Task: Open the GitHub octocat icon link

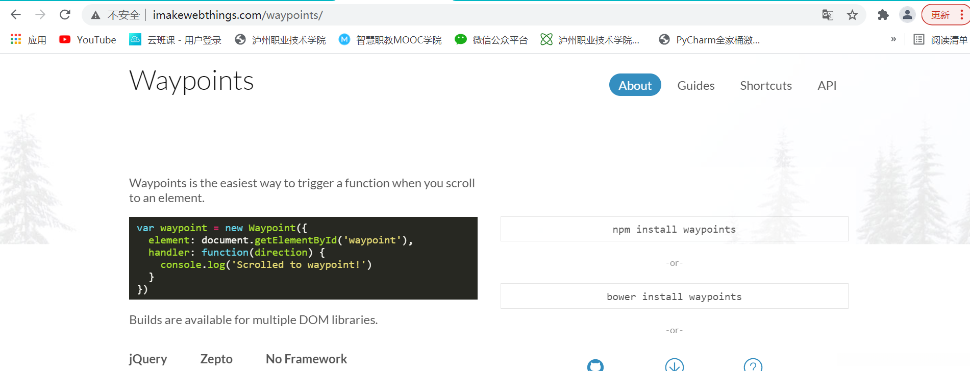Action: 595,365
